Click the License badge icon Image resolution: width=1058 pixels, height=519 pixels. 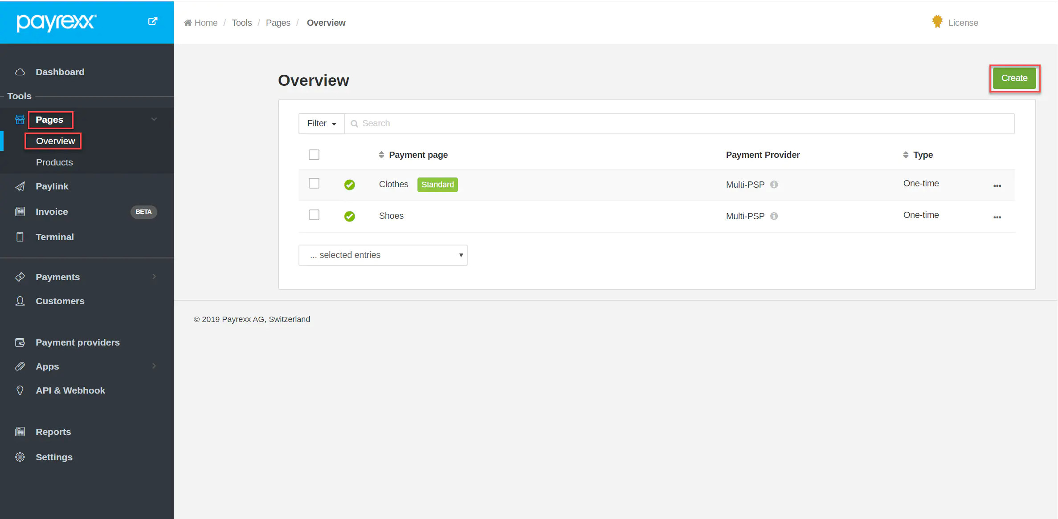coord(937,22)
